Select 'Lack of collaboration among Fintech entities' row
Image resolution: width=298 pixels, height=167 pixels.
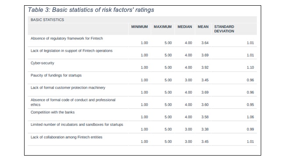pyautogui.click(x=142, y=139)
